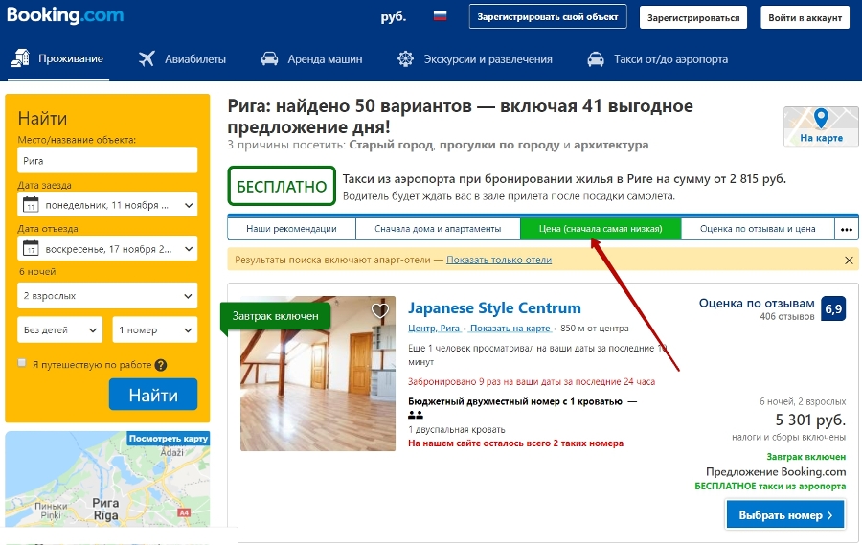Click the 6,9 review score badge
Screen dimensions: 862x545
click(x=833, y=309)
